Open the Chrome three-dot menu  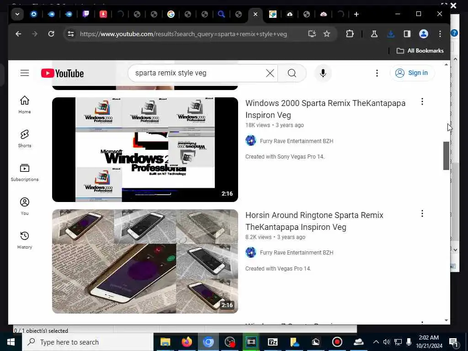(x=440, y=34)
